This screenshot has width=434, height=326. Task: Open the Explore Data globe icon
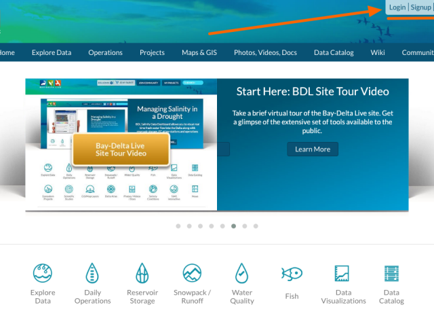pyautogui.click(x=43, y=274)
